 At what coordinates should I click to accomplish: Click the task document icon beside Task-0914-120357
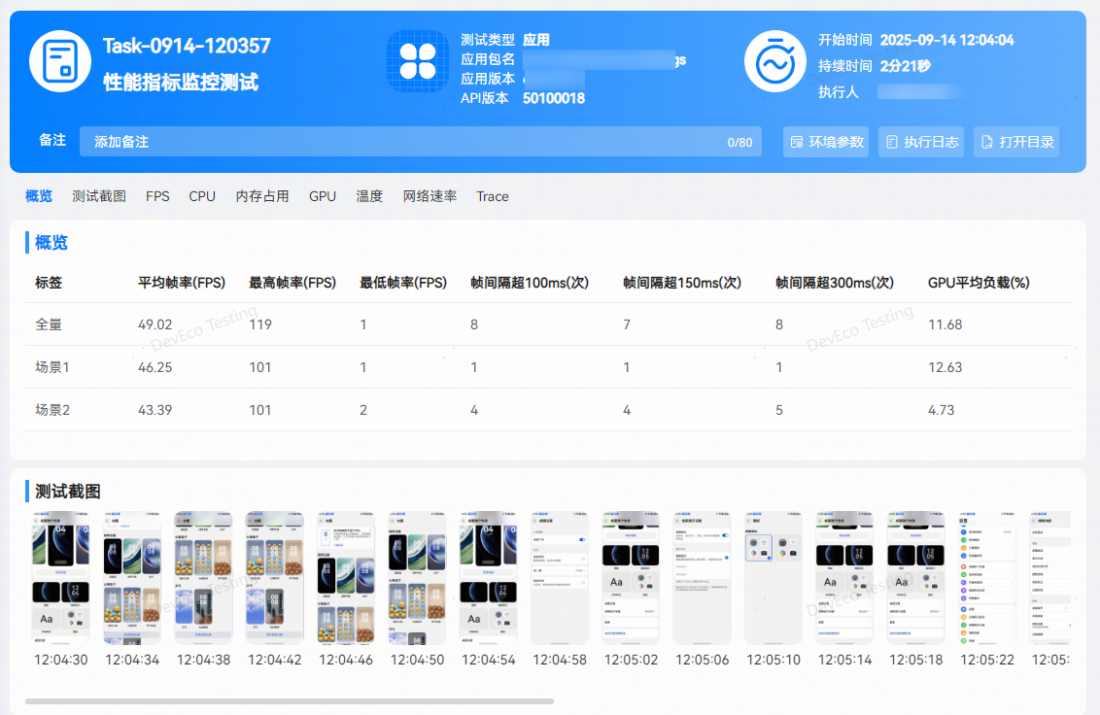(60, 61)
